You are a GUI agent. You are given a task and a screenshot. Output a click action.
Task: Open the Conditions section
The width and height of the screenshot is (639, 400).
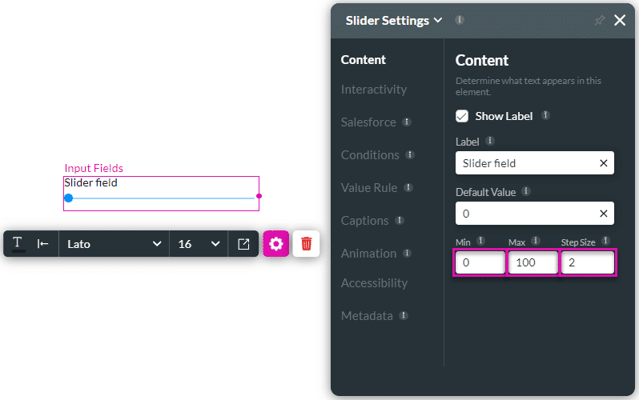pyautogui.click(x=370, y=155)
